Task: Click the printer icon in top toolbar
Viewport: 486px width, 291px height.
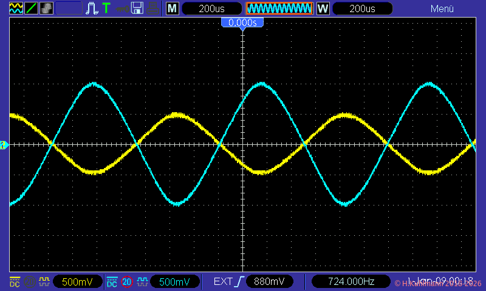Action: [154, 8]
